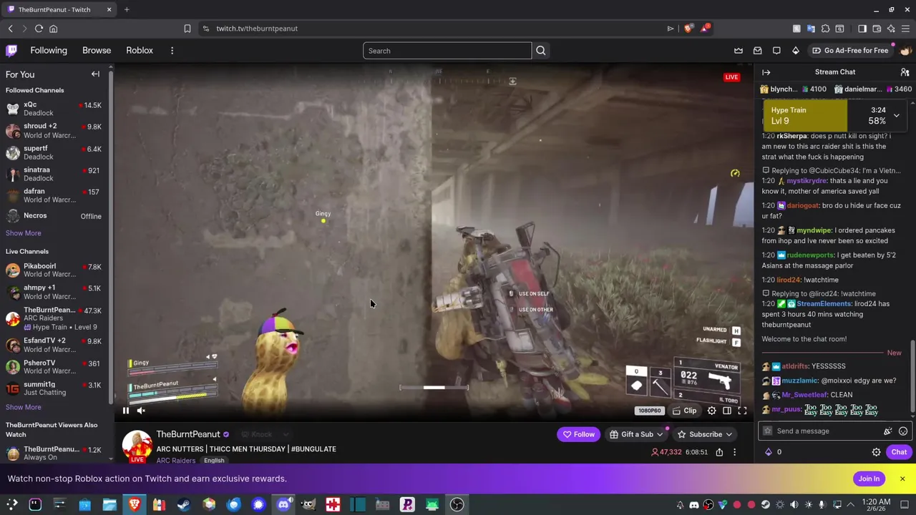Open Brave Rewards triangle icon
Image resolution: width=916 pixels, height=515 pixels.
[705, 29]
